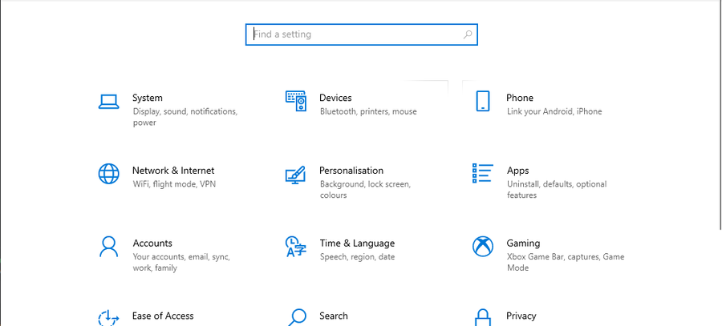Image resolution: width=722 pixels, height=326 pixels.
Task: Open Network & Internet settings label
Action: pyautogui.click(x=173, y=171)
